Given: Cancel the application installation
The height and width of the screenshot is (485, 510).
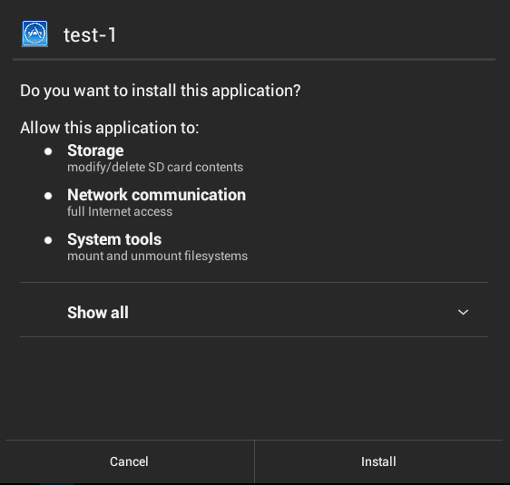Looking at the screenshot, I should (x=130, y=461).
